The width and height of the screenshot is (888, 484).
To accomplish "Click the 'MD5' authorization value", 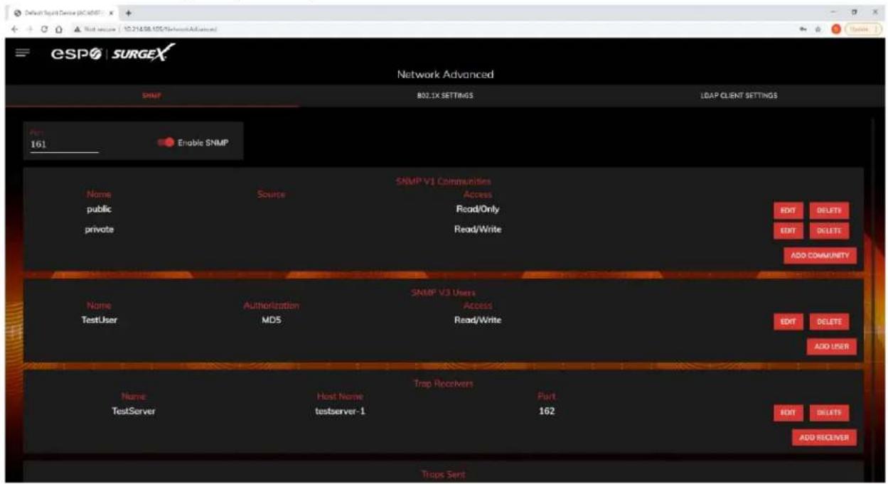I will 272,320.
